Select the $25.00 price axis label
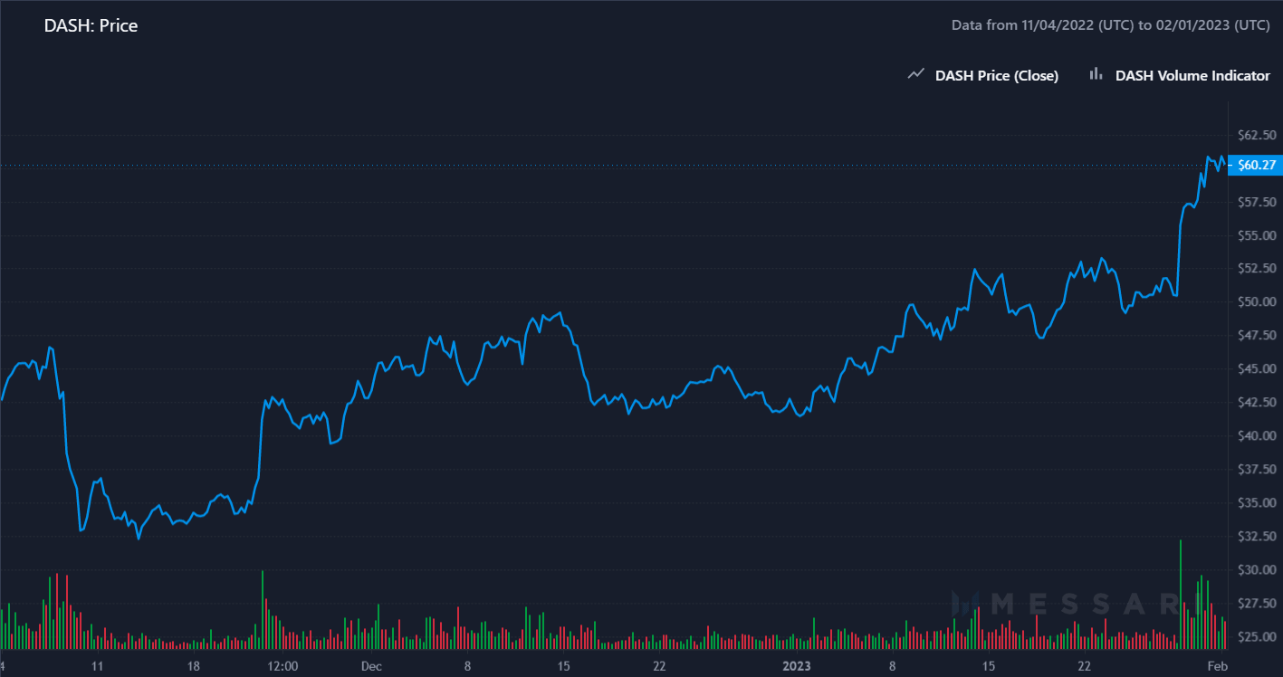1283x677 pixels. tap(1256, 637)
